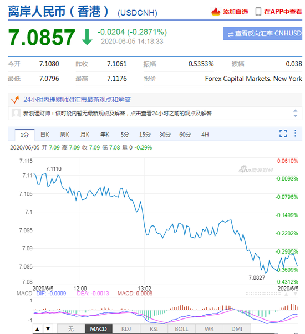Switch to the 日K chart tab
Image resolution: width=305 pixels, height=334 pixels.
45,135
